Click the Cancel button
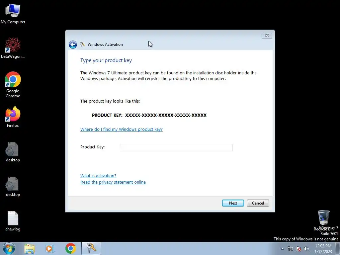The image size is (340, 255). point(258,203)
